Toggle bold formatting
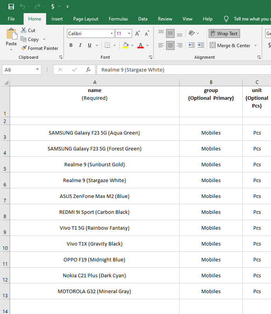This screenshot has width=271, height=314. click(x=71, y=45)
